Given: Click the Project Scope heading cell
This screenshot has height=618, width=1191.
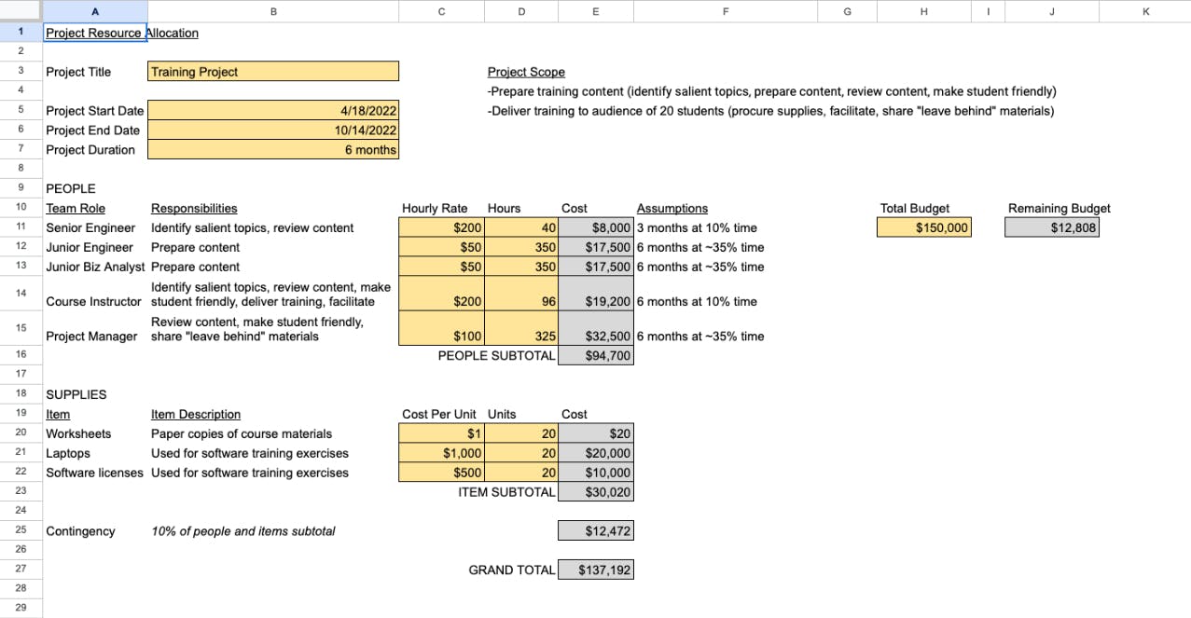Looking at the screenshot, I should click(525, 71).
